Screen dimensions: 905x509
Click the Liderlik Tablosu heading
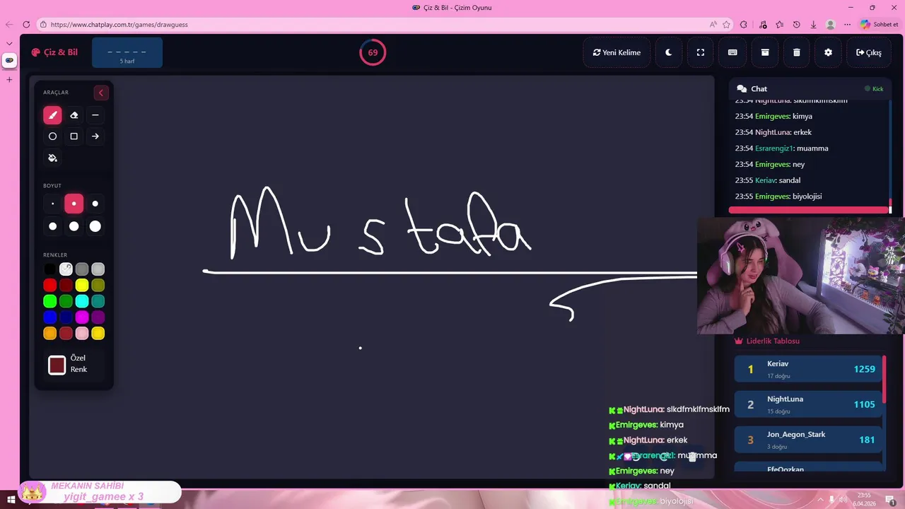(x=767, y=341)
